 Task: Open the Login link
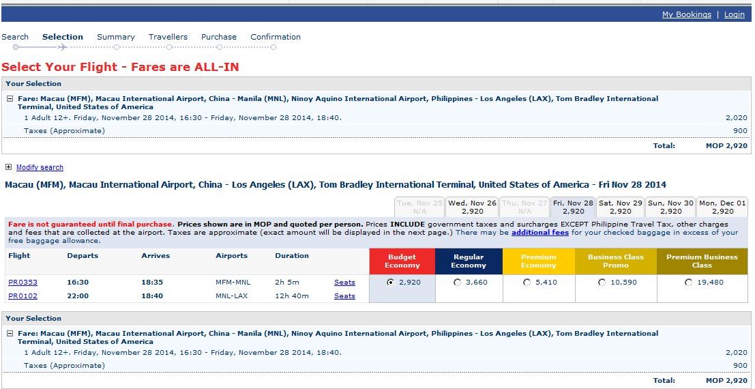(735, 14)
